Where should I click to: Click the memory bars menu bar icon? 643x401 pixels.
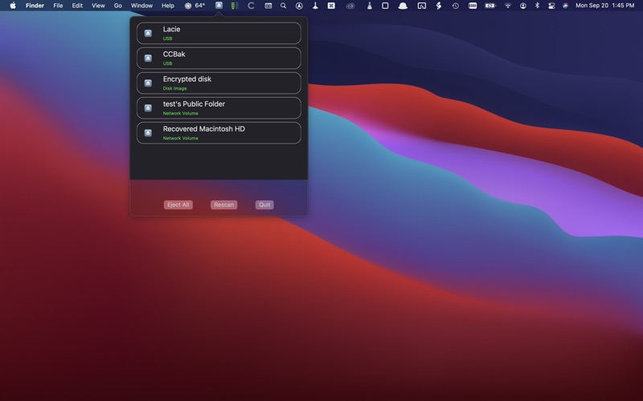point(473,6)
